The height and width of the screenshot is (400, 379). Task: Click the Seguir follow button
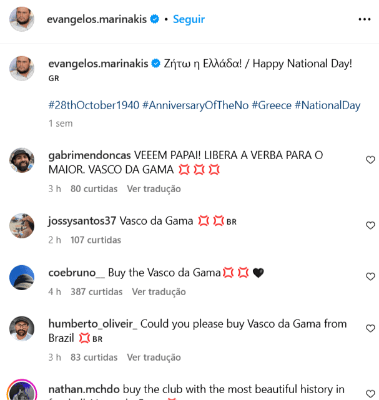(x=189, y=19)
